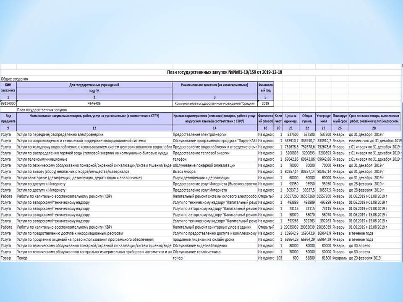Select the "Вид предмета" column header
This screenshot has height=302, width=403.
[x=8, y=119]
